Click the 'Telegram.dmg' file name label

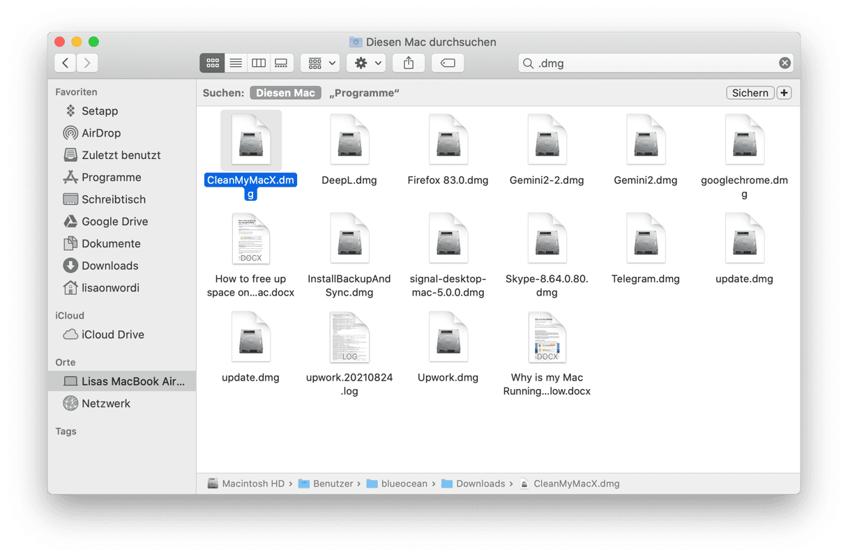[646, 279]
